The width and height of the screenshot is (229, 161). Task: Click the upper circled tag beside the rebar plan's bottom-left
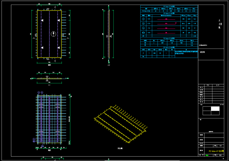[34, 139]
